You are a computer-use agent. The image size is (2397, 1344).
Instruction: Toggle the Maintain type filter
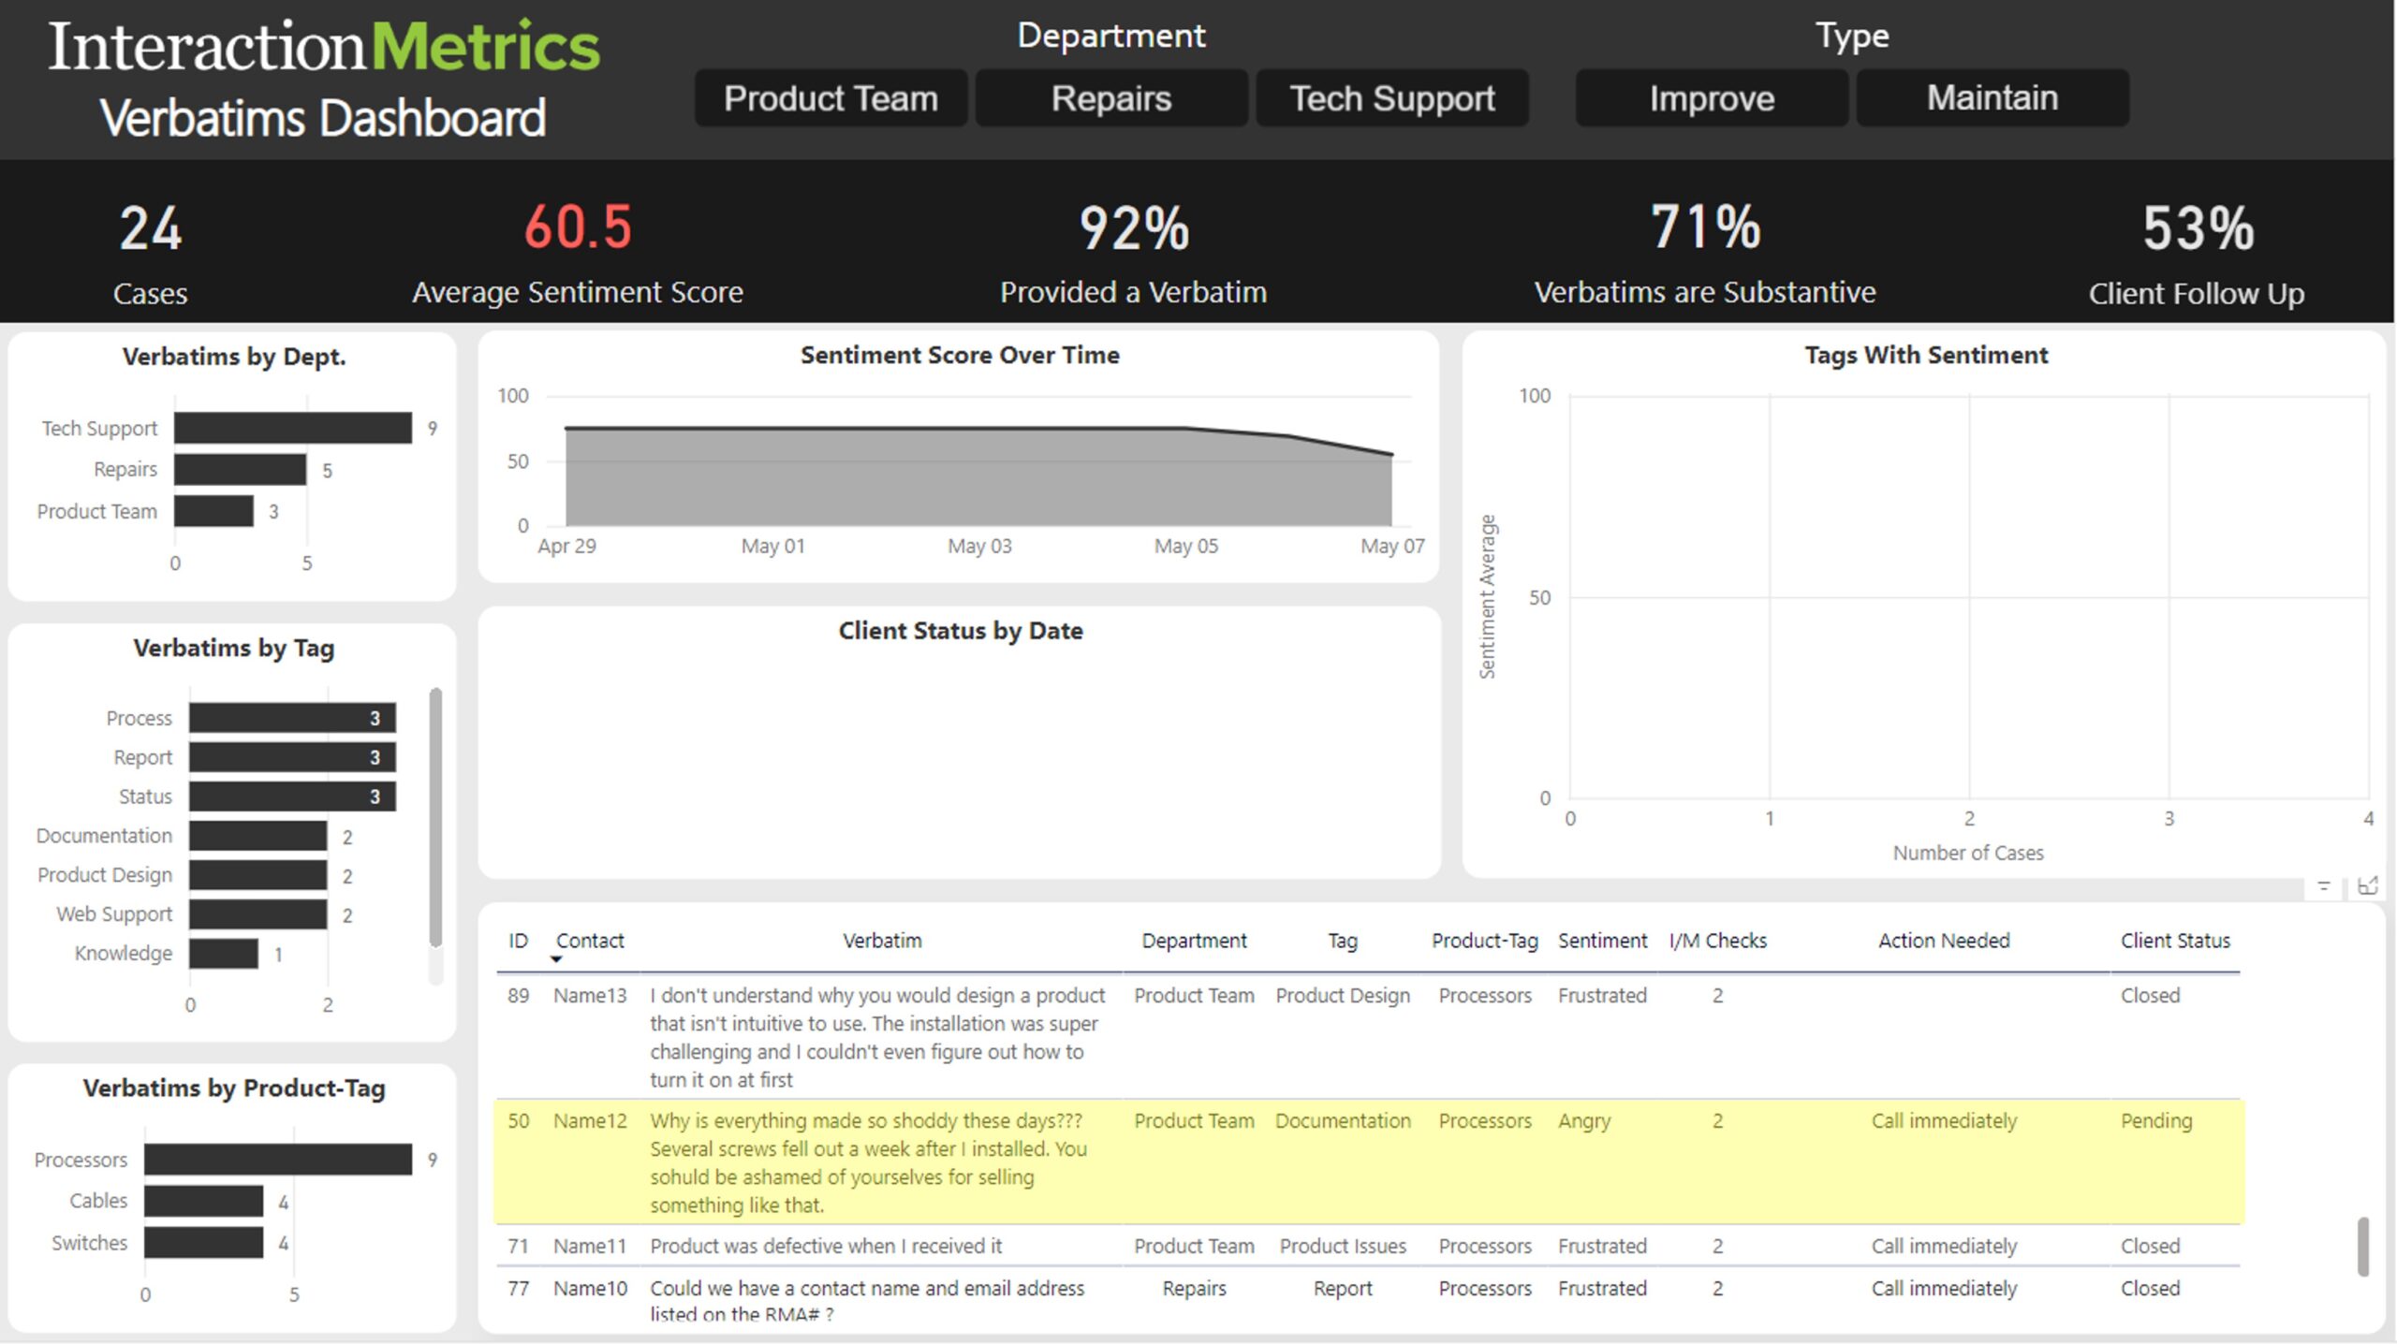[1991, 97]
